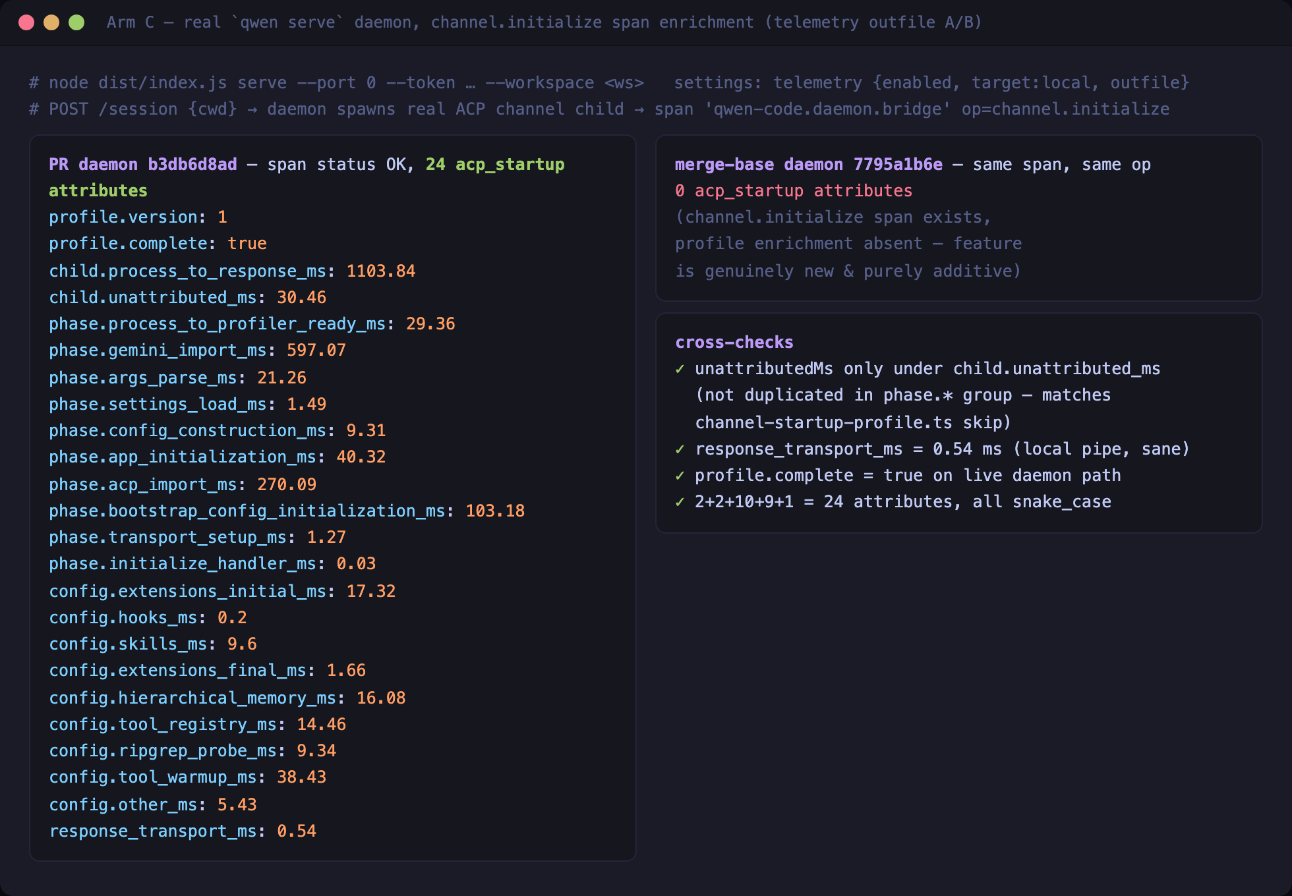Select the 'profile.complete: true' attribute line
This screenshot has width=1292, height=896.
[x=158, y=244]
